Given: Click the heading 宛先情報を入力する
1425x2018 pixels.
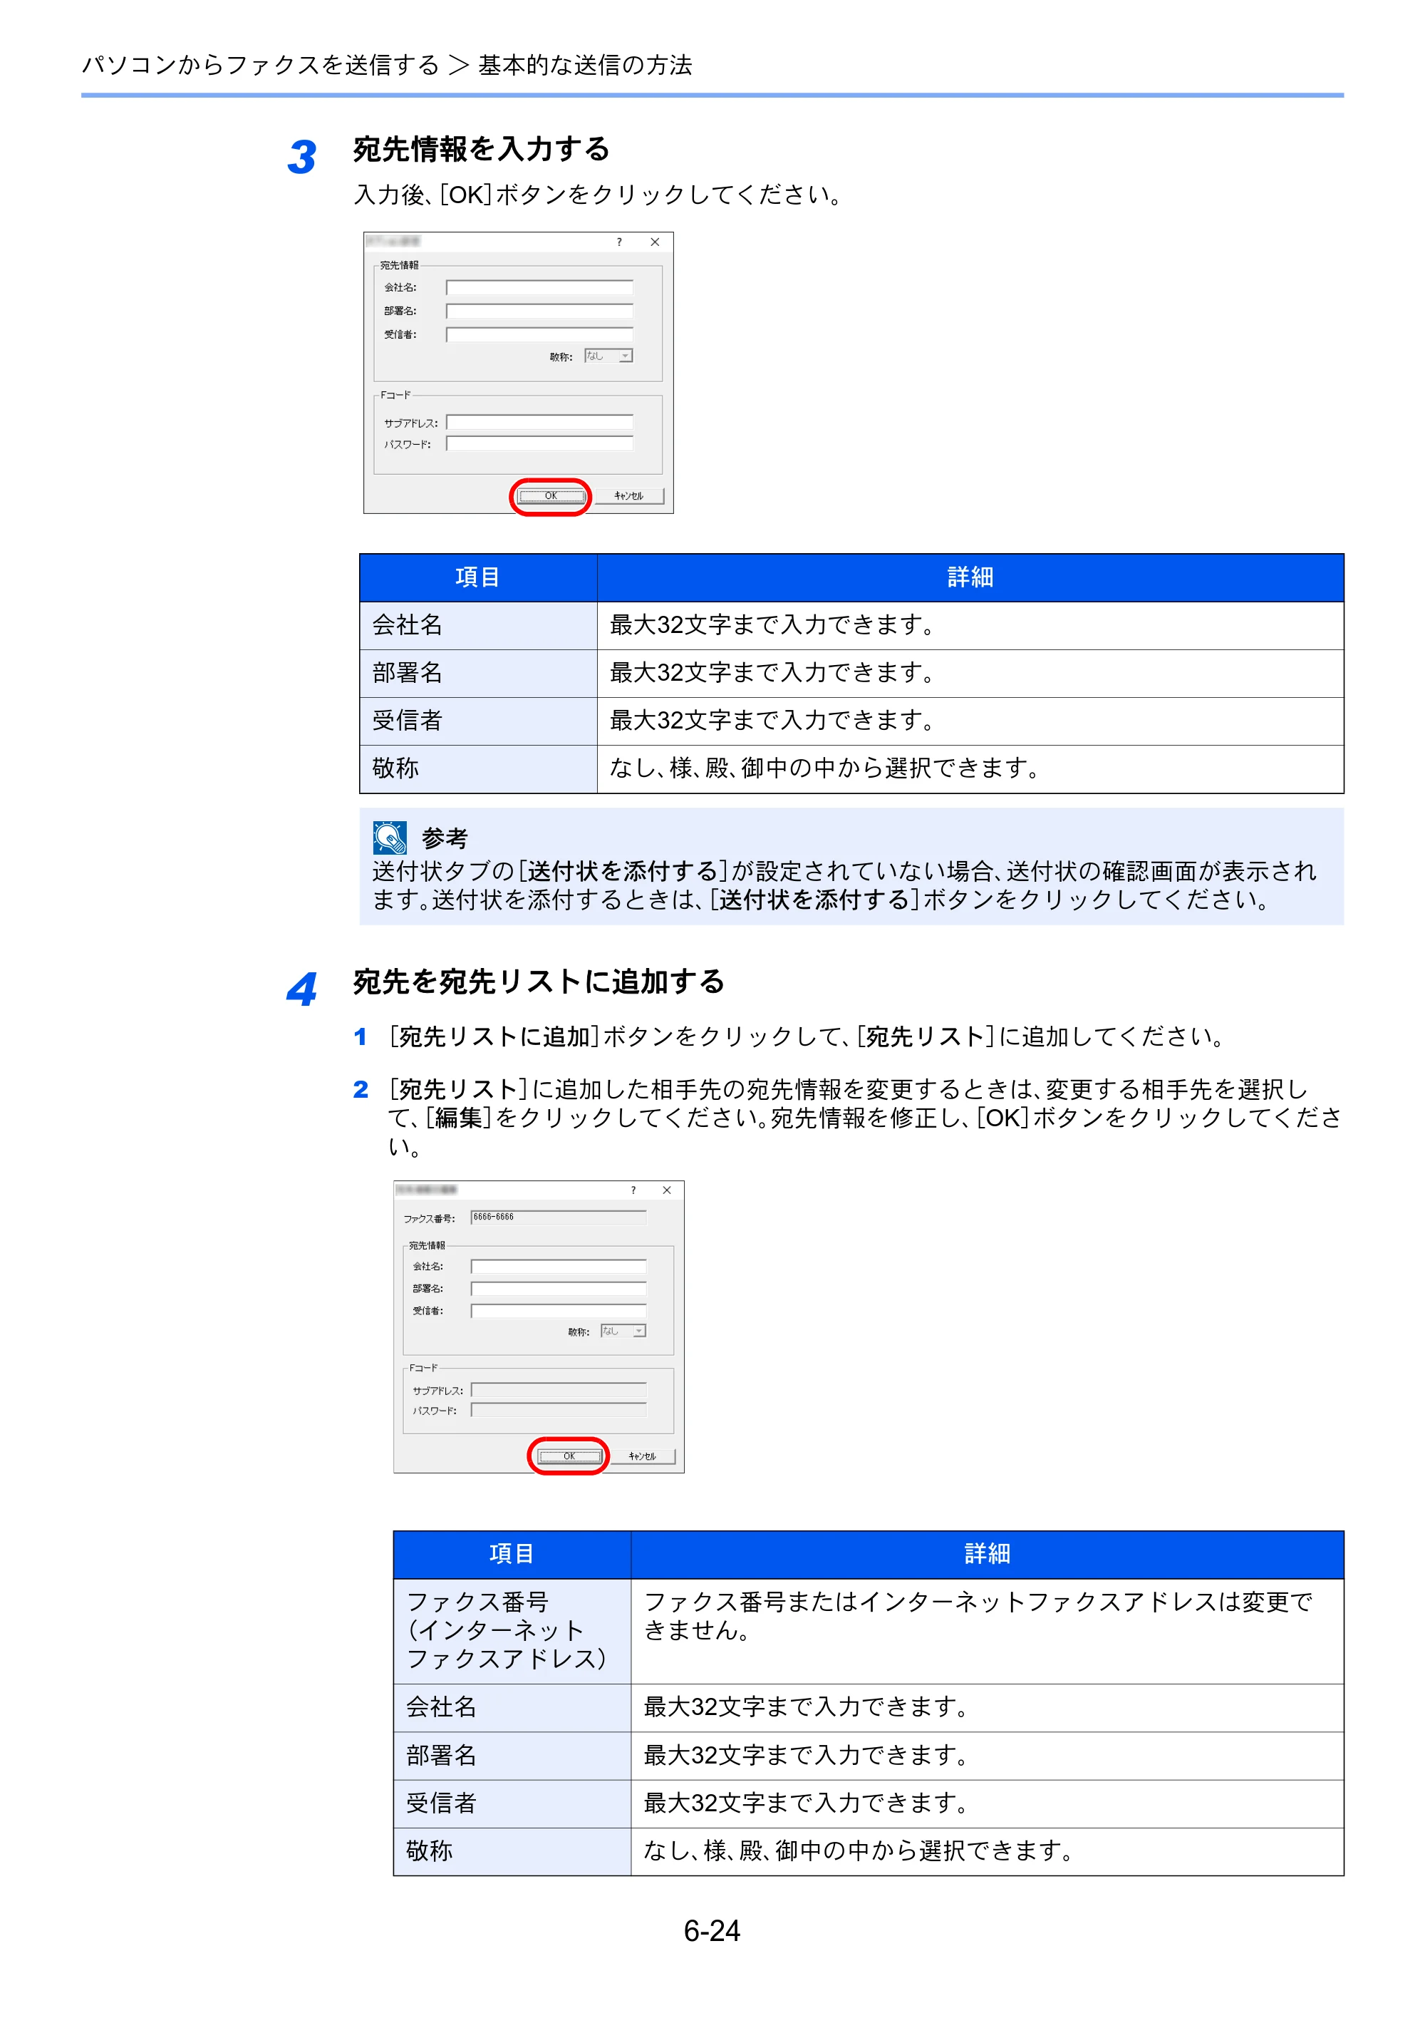Looking at the screenshot, I should [482, 150].
